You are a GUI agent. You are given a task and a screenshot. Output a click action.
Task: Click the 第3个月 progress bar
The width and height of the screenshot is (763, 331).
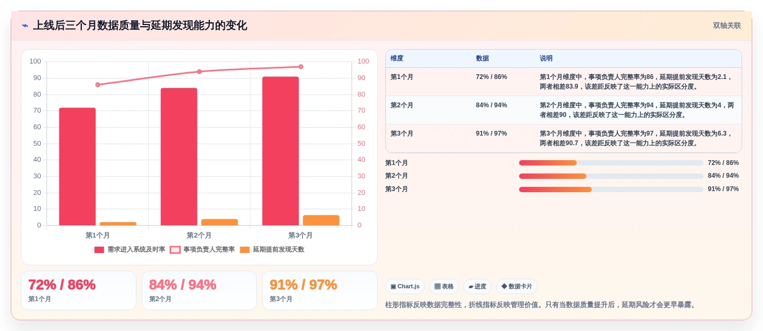(x=611, y=189)
